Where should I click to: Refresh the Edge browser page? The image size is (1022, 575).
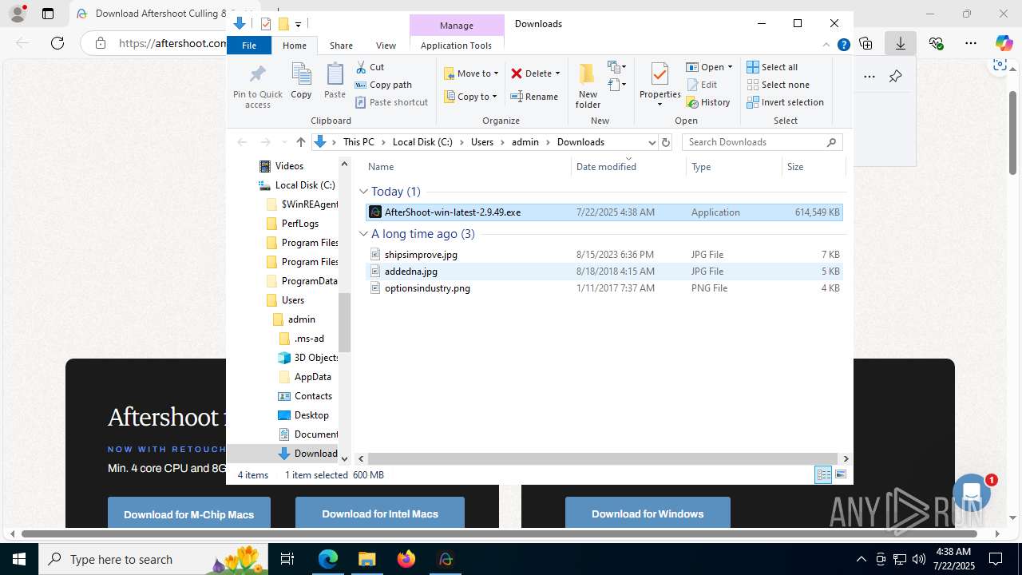click(x=57, y=43)
